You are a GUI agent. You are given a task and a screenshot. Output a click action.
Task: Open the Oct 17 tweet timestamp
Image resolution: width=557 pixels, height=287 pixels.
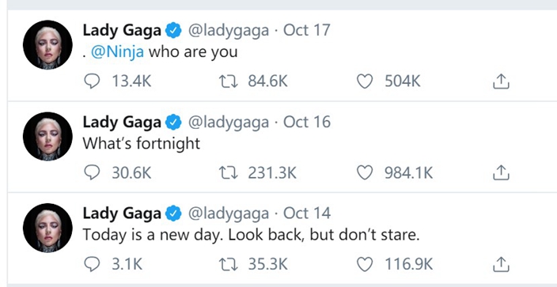(x=306, y=30)
